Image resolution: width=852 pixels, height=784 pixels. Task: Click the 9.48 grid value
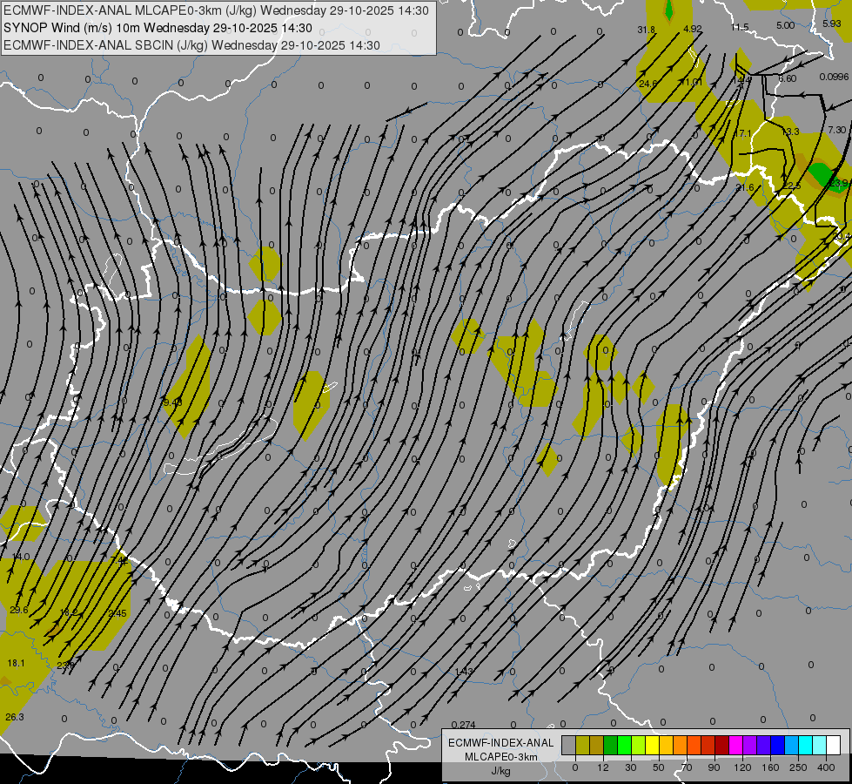point(172,402)
